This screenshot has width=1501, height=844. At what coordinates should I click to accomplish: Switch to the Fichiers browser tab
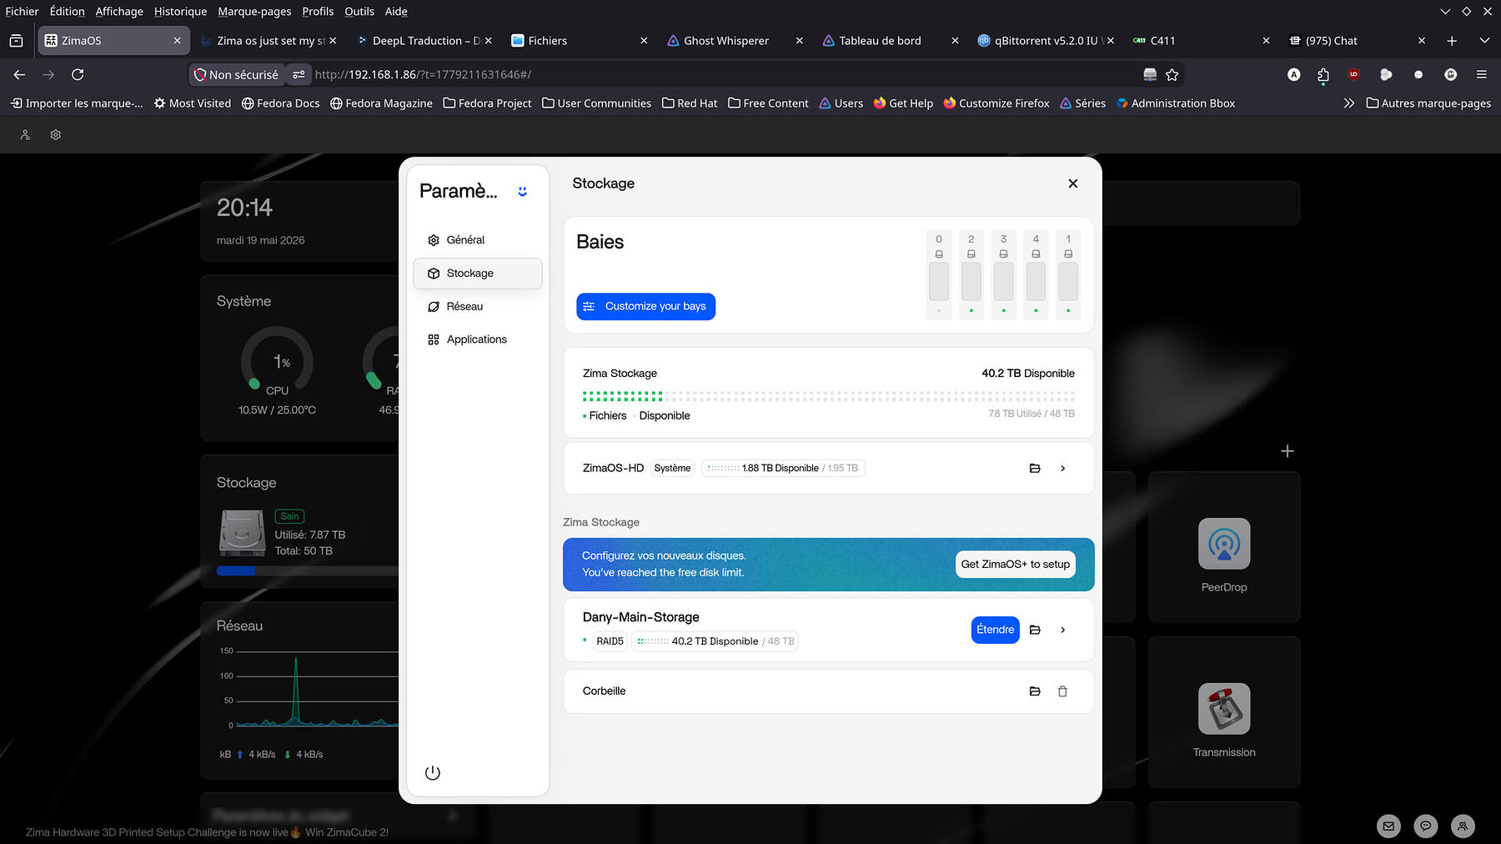pos(580,41)
